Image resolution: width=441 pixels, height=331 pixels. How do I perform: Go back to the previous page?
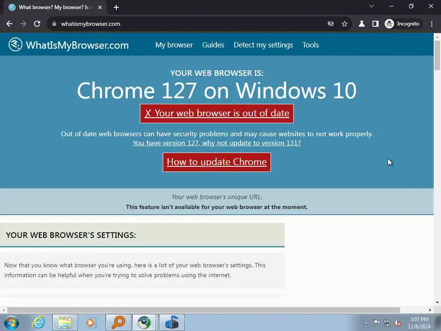click(9, 24)
